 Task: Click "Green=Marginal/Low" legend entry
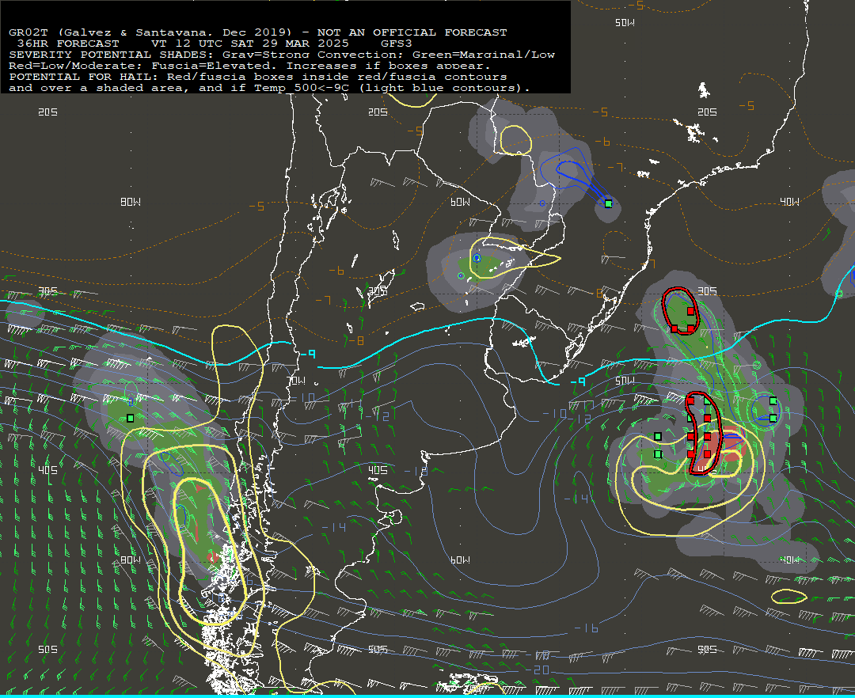click(484, 55)
